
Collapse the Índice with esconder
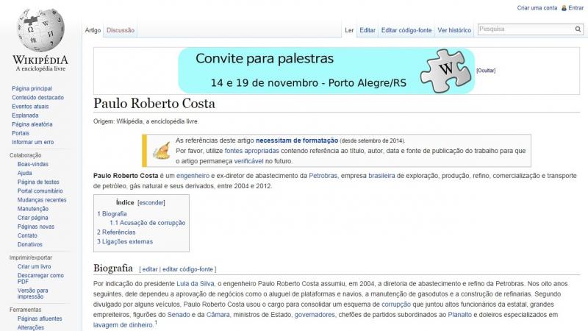pyautogui.click(x=151, y=203)
